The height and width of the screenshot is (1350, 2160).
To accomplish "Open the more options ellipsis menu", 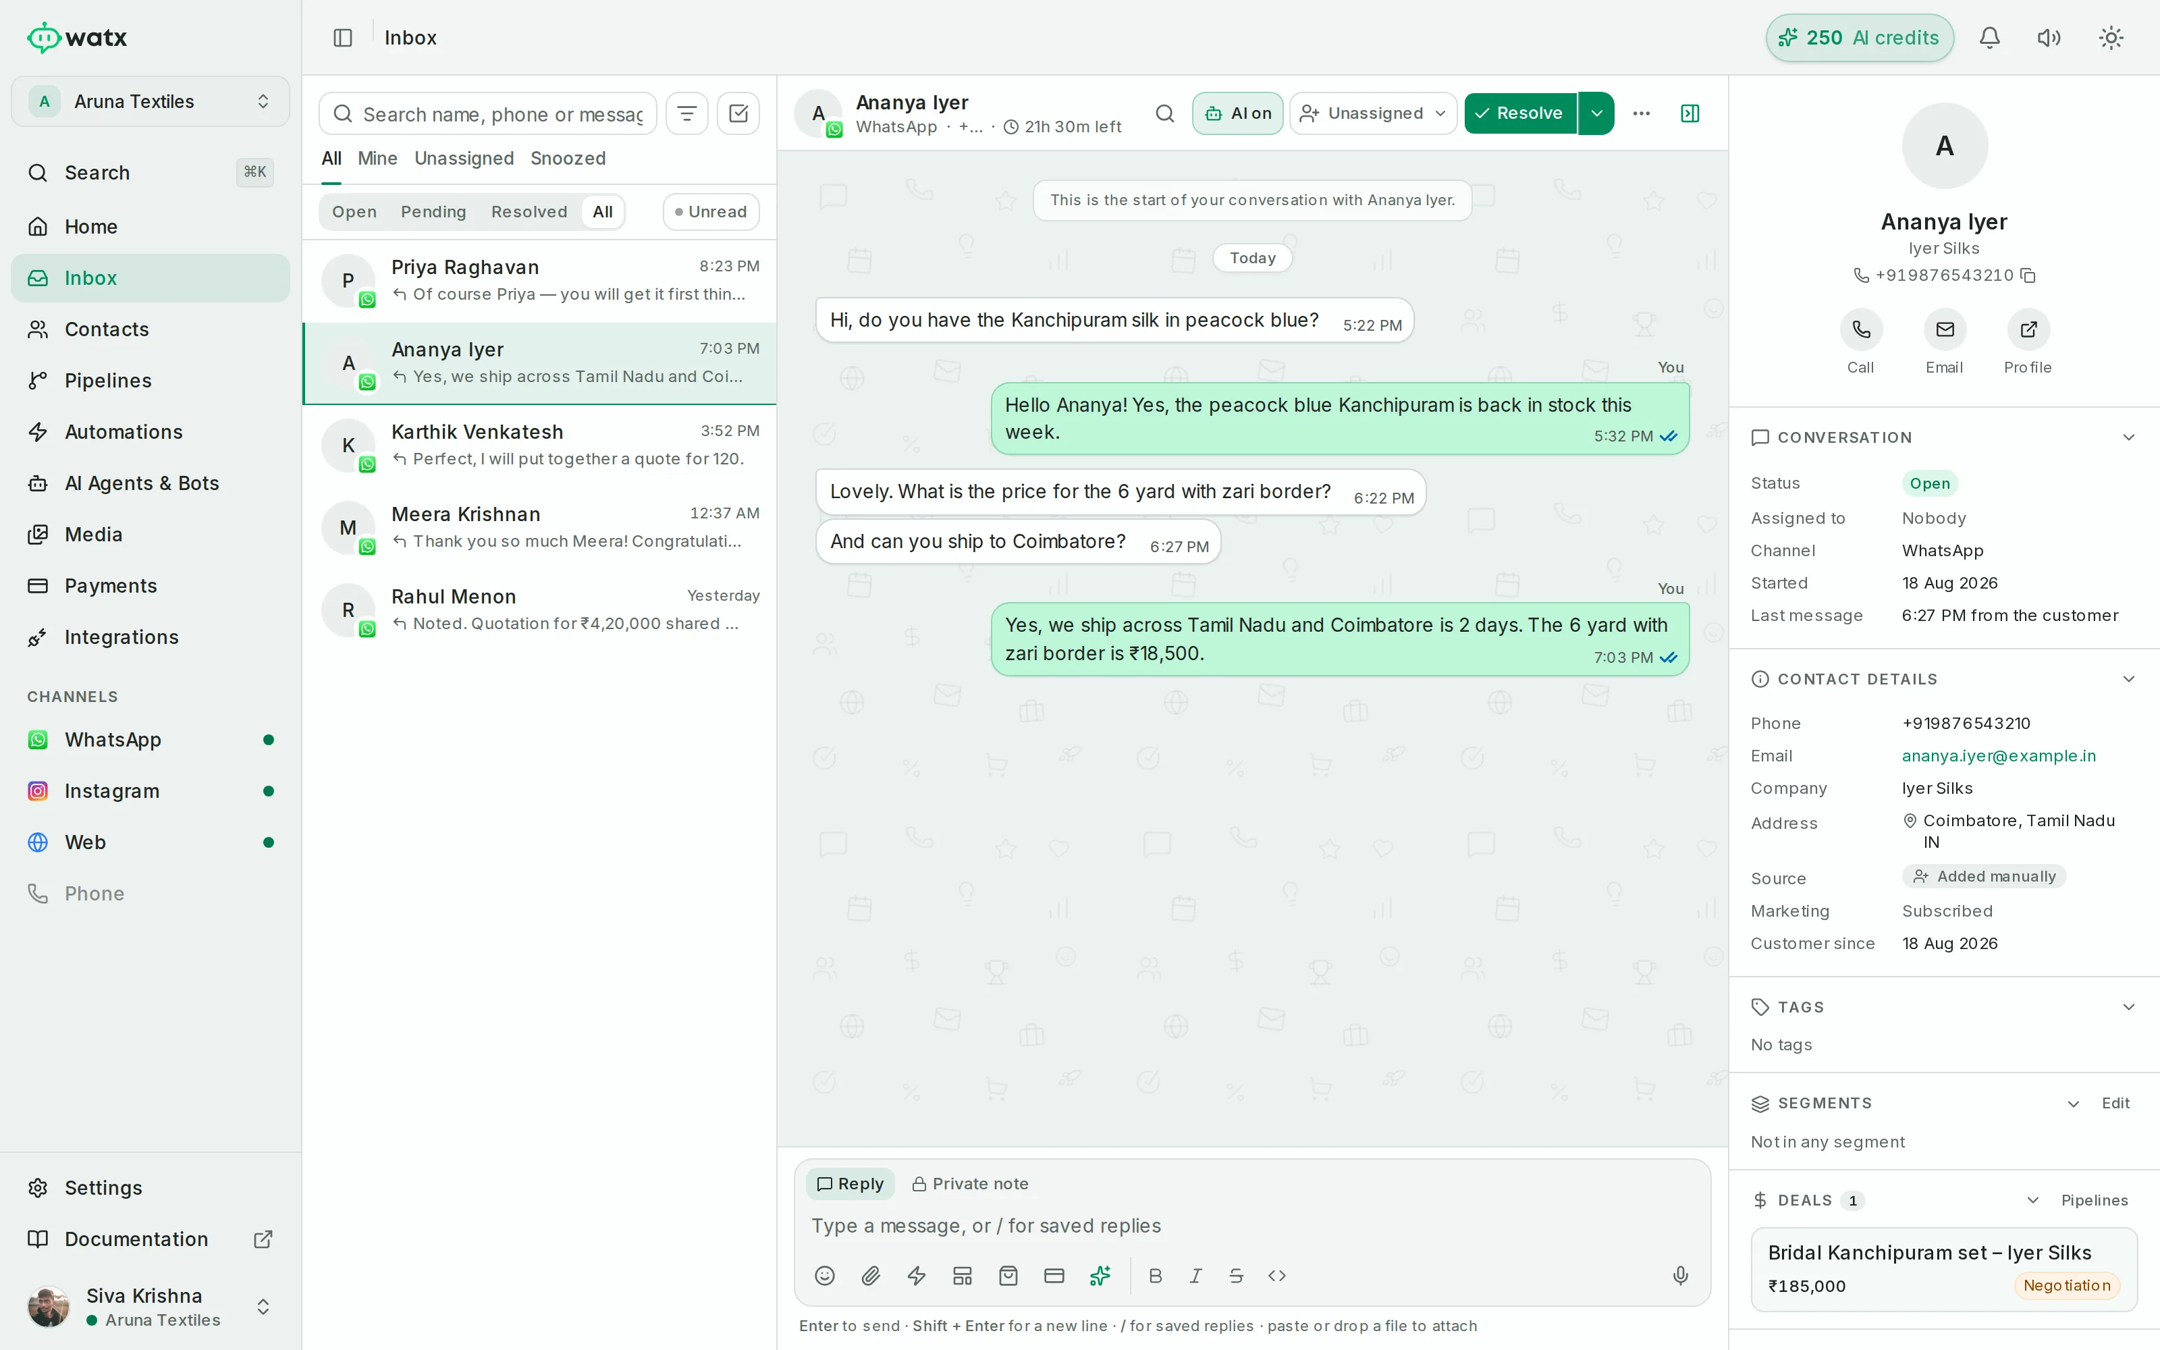I will point(1642,113).
